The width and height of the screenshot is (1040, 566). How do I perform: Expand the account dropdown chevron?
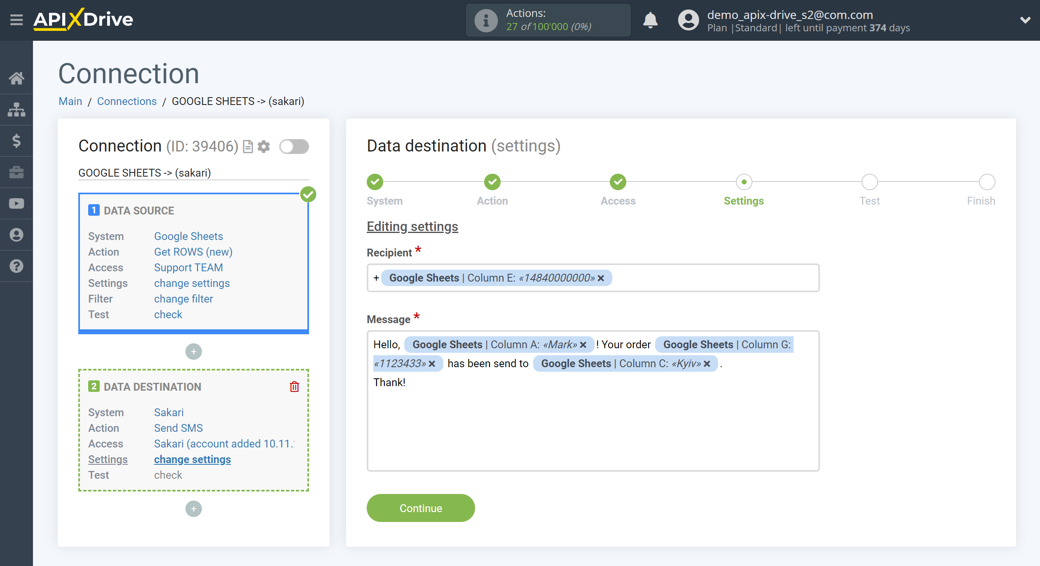pyautogui.click(x=1025, y=20)
